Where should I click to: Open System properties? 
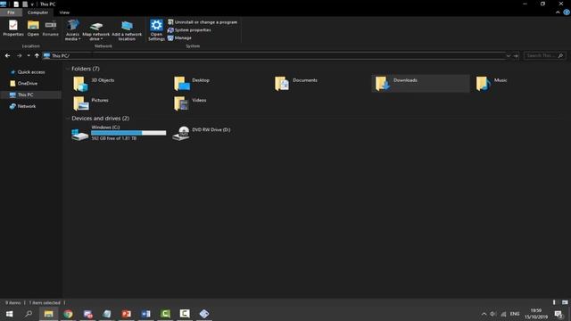click(189, 29)
